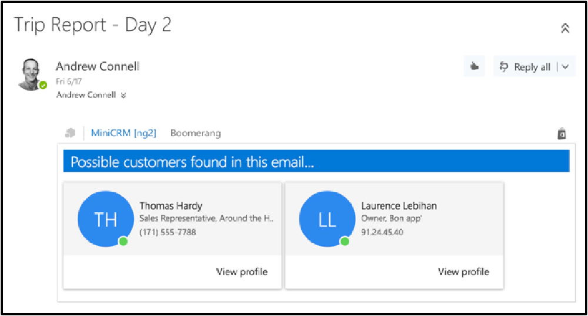Expand the recipients list under sender name

pyautogui.click(x=123, y=95)
